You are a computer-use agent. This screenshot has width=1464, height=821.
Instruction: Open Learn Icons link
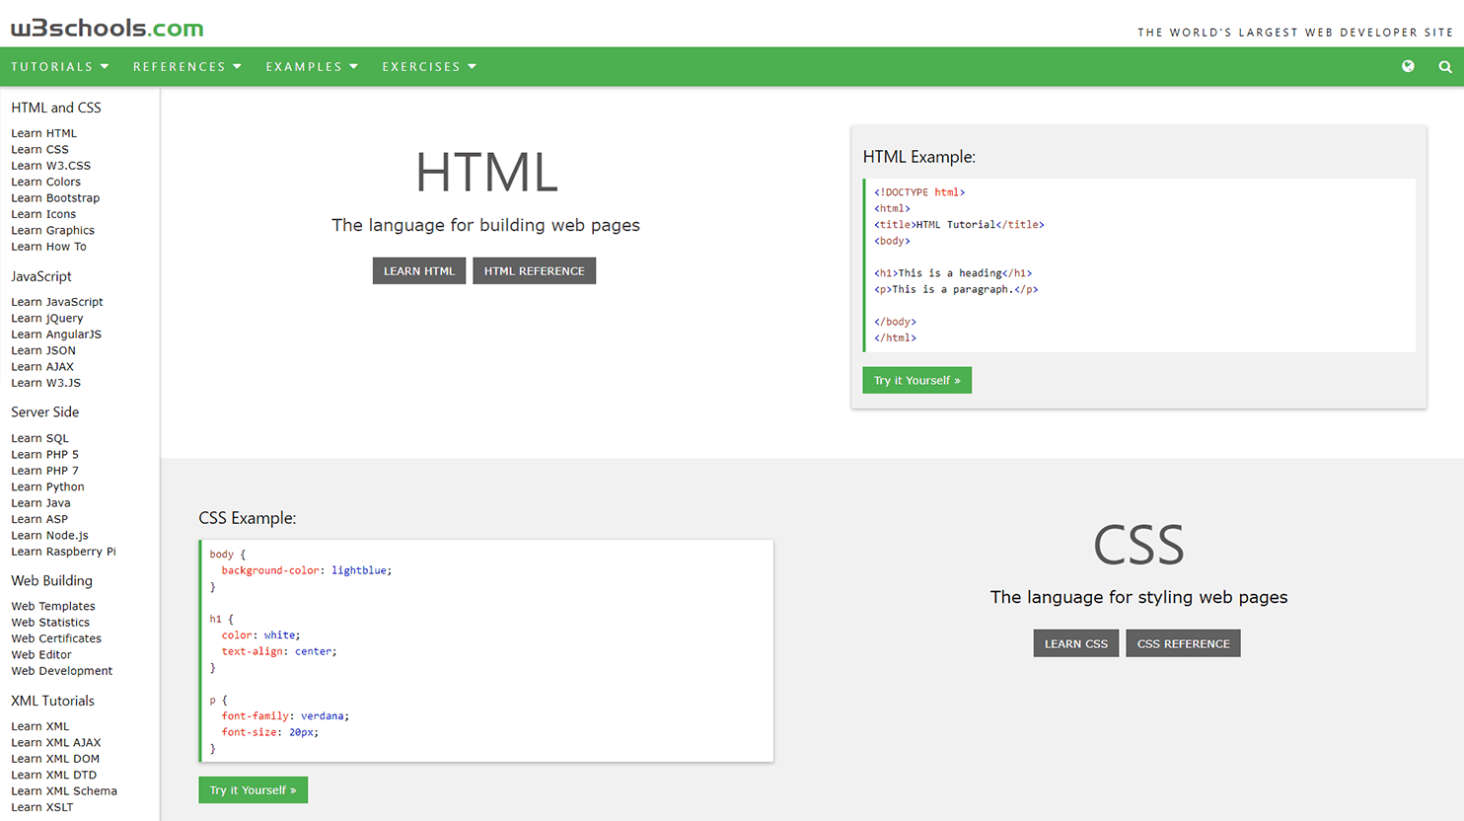click(43, 214)
